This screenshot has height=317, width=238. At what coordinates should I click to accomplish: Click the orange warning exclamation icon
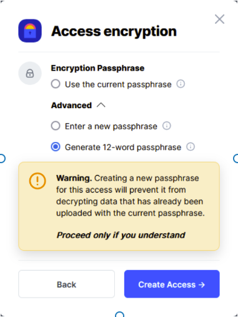(x=37, y=181)
